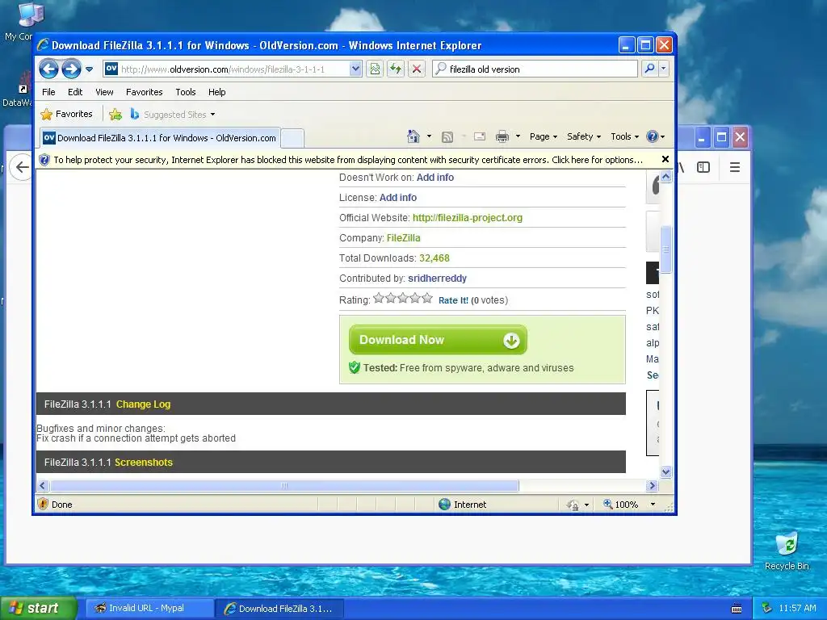Expand zoom level dropdown arrow
827x620 pixels.
click(653, 505)
